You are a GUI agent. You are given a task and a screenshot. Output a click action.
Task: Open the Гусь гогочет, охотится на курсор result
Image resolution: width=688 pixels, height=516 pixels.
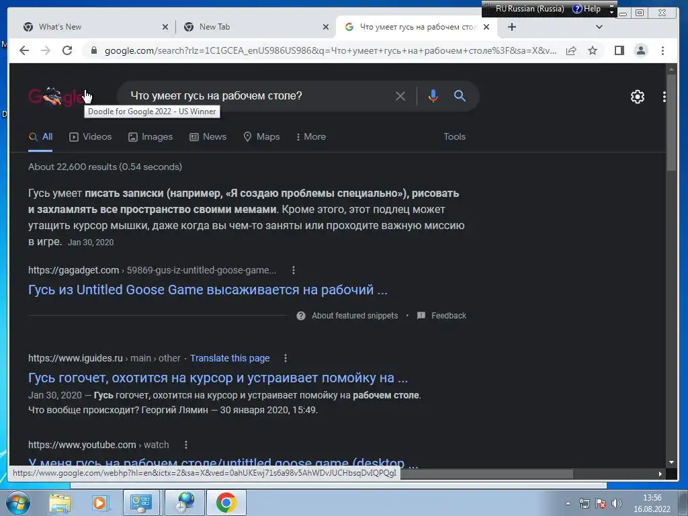pyautogui.click(x=218, y=378)
